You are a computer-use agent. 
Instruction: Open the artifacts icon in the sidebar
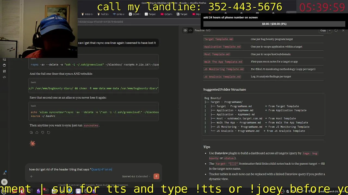point(4,71)
